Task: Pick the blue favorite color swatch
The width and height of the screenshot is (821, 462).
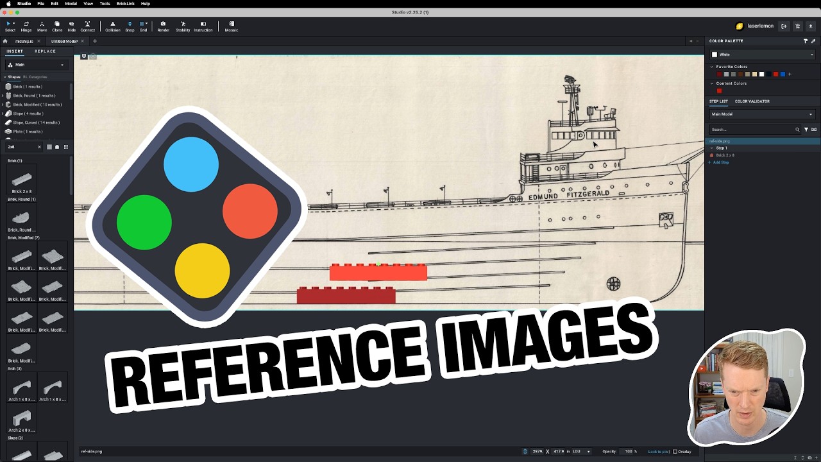Action: pos(783,74)
